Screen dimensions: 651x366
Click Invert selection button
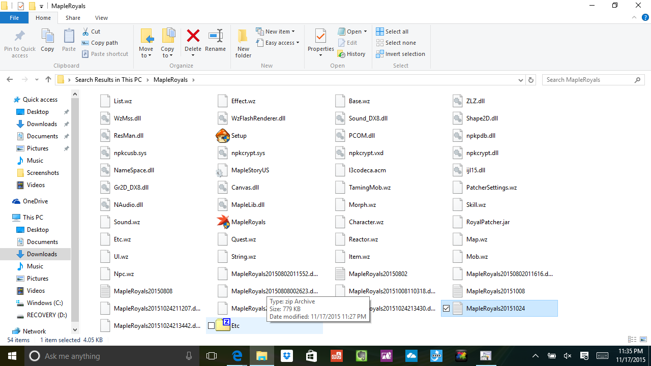point(400,54)
